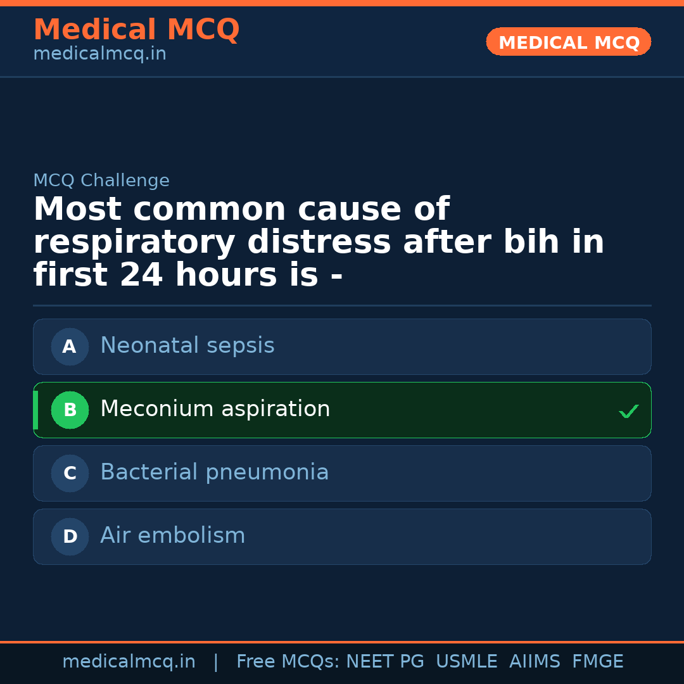Open the Medical MCQ header title
The height and width of the screenshot is (684, 684).
(136, 30)
